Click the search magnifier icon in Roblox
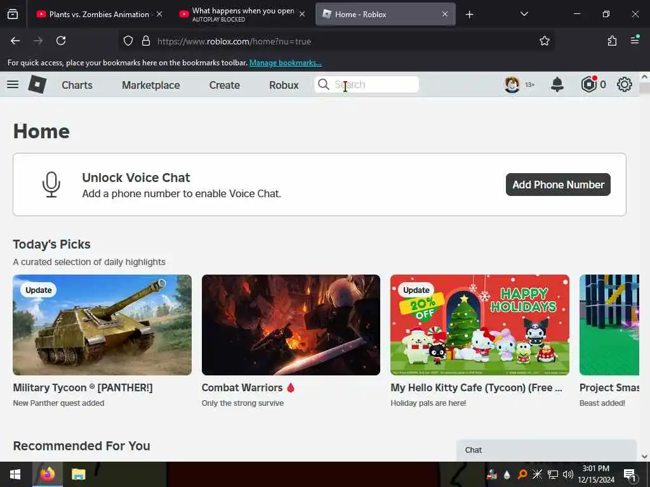Viewport: 650px width, 487px height. [x=323, y=84]
